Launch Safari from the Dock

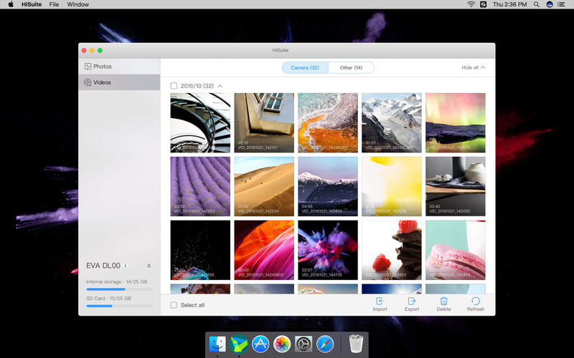point(325,344)
